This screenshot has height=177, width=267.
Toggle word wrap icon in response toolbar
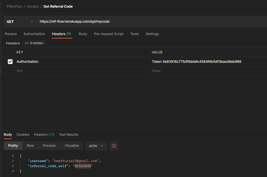click(114, 146)
